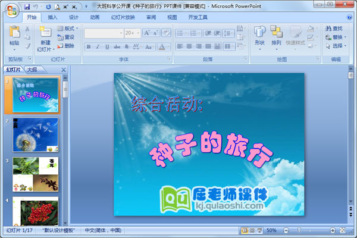Viewport: 357px width, 238px height.
Task: Decrease font size with the small A icon
Action: pyautogui.click(x=155, y=33)
